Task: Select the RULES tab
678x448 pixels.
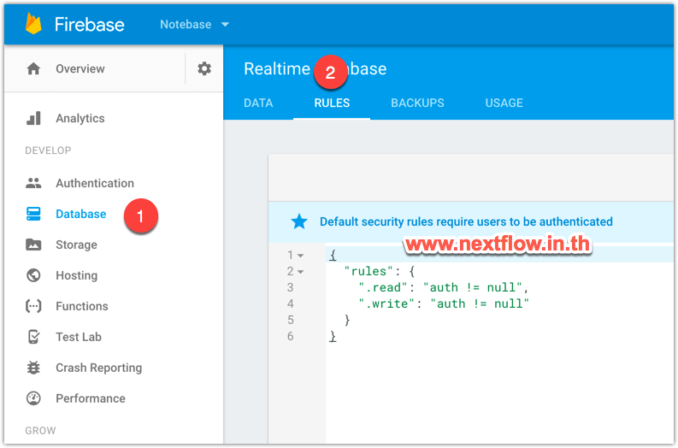Action: (x=332, y=103)
